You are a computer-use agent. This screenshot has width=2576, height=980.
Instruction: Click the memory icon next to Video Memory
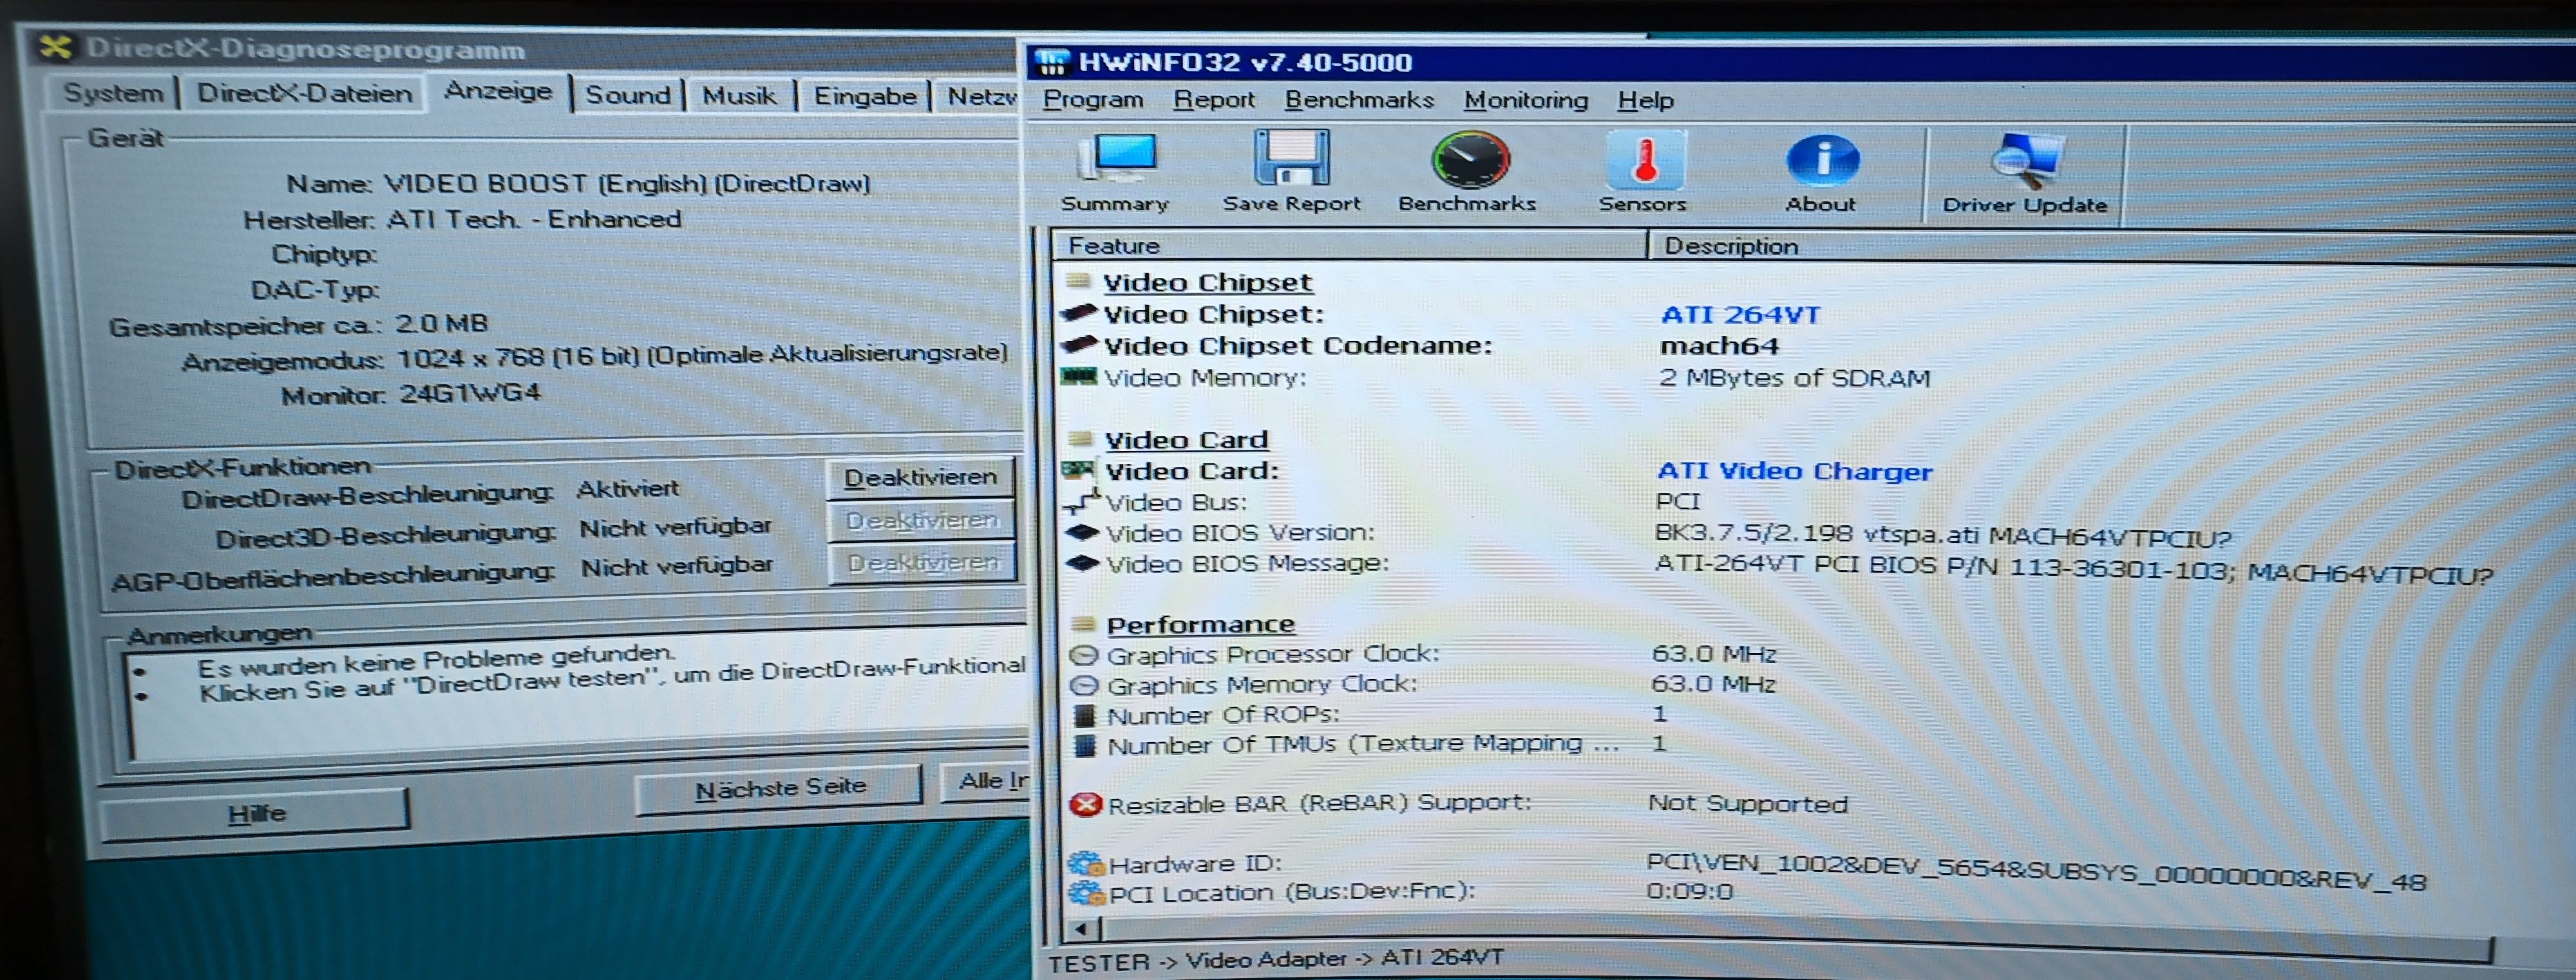(1079, 376)
